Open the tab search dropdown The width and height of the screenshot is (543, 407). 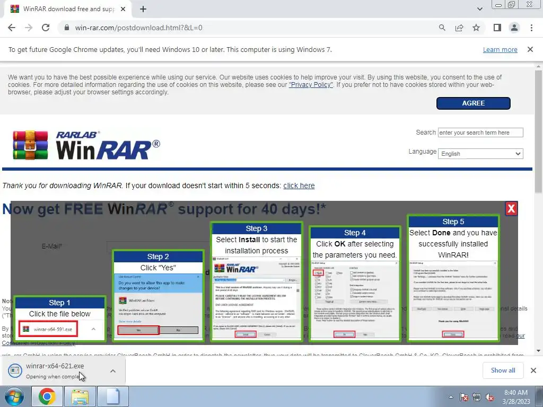click(x=479, y=10)
